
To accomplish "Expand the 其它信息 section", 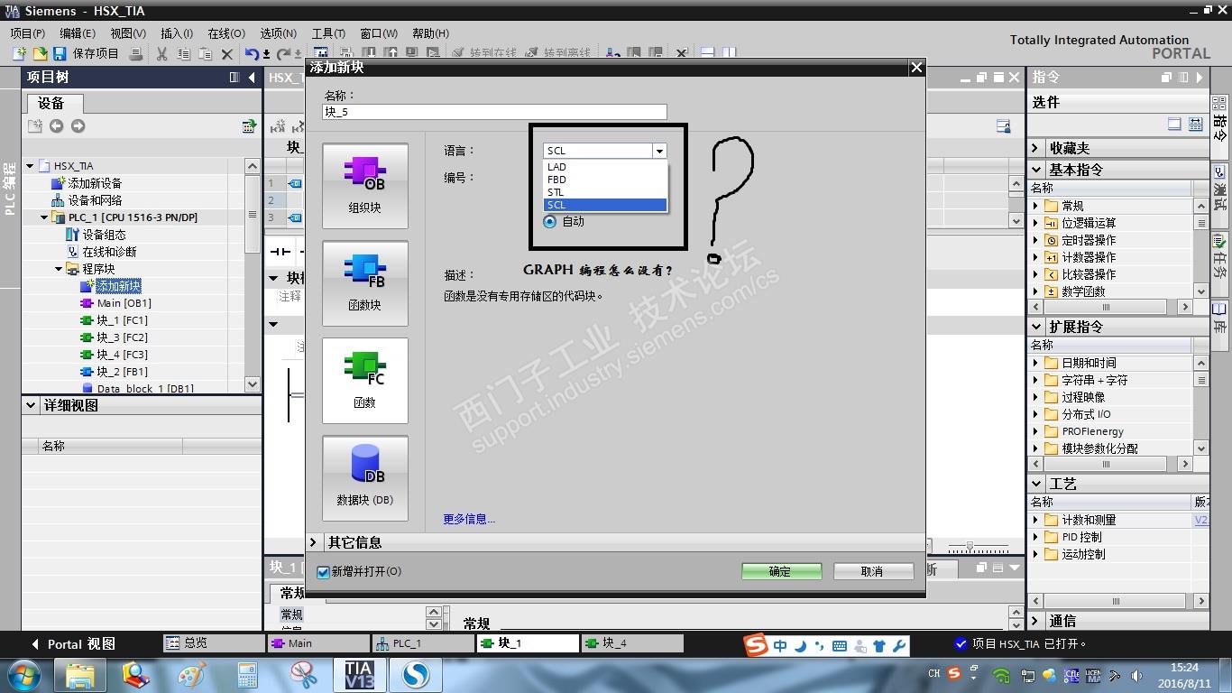I will (313, 542).
